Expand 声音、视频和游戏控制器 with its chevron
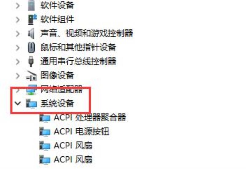This screenshot has width=246, height=169. click(18, 34)
